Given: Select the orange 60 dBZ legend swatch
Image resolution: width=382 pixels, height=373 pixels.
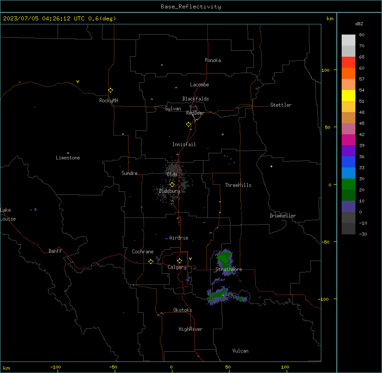Looking at the screenshot, I should (x=348, y=73).
